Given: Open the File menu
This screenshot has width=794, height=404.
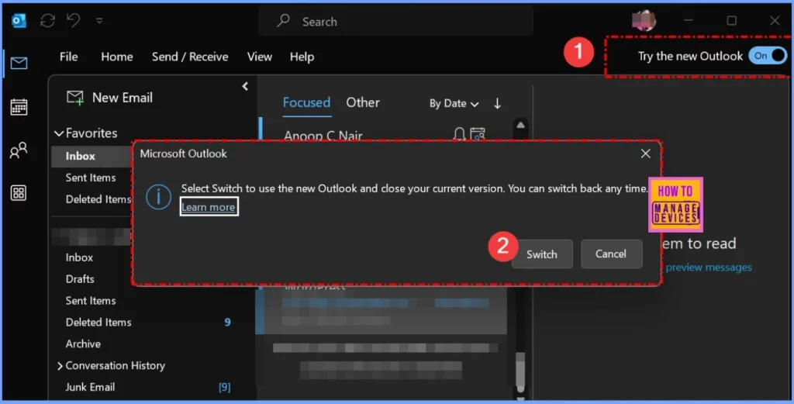Looking at the screenshot, I should [x=68, y=57].
